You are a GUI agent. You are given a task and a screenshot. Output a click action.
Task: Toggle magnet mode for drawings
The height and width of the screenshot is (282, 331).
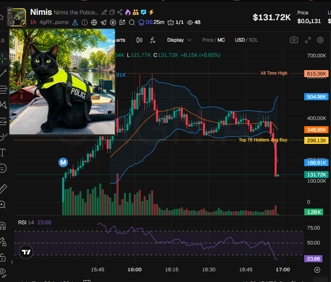(x=3, y=226)
